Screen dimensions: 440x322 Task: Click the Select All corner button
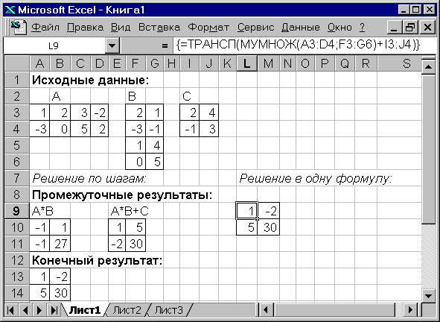tap(17, 63)
